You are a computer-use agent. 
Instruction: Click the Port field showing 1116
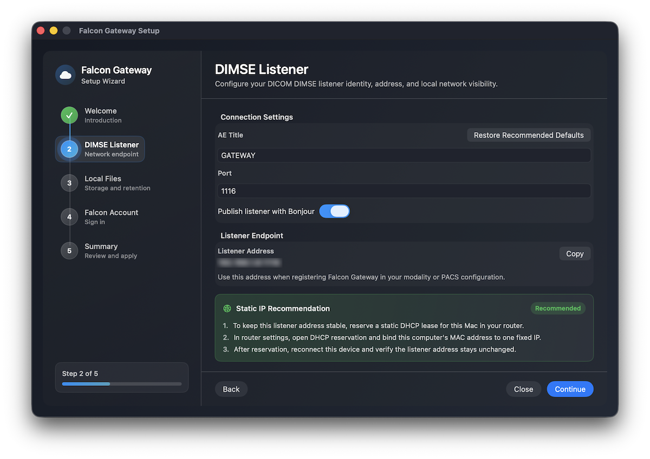point(404,191)
